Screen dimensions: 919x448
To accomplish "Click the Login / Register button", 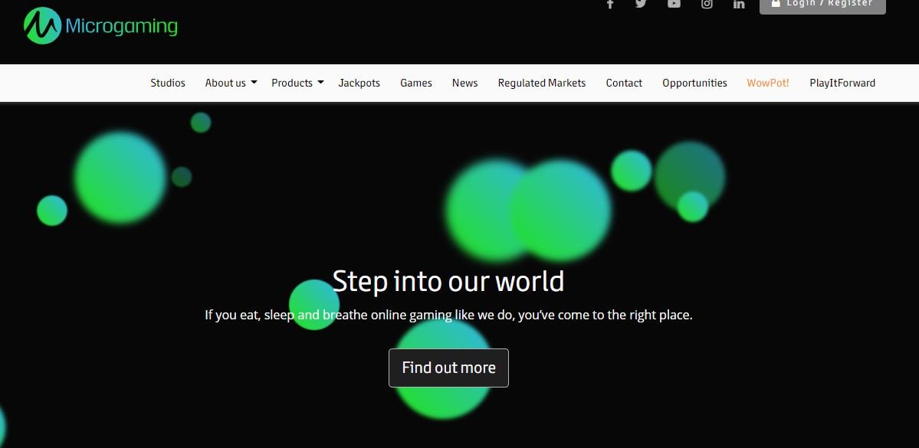I will [x=822, y=5].
